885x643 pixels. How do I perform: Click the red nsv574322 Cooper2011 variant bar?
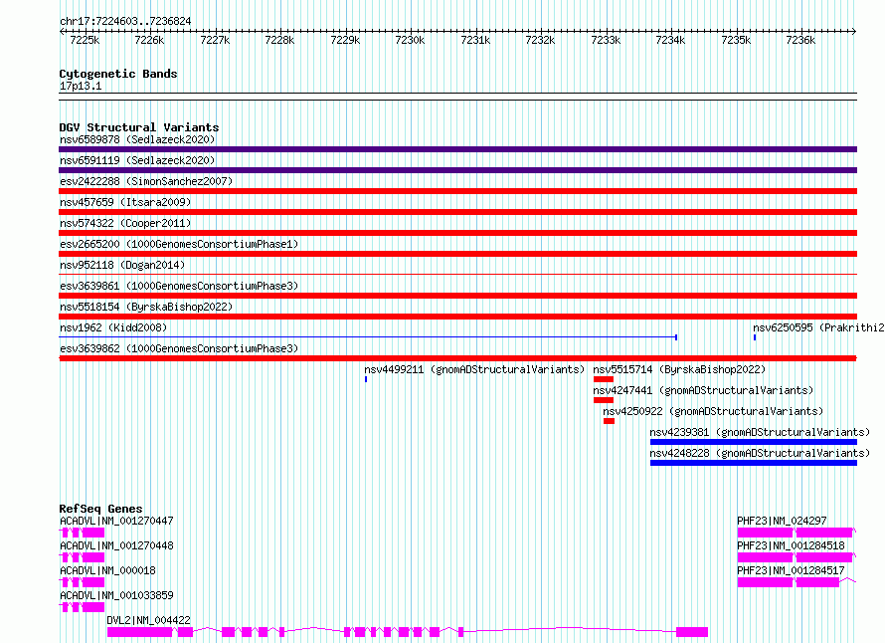[457, 233]
